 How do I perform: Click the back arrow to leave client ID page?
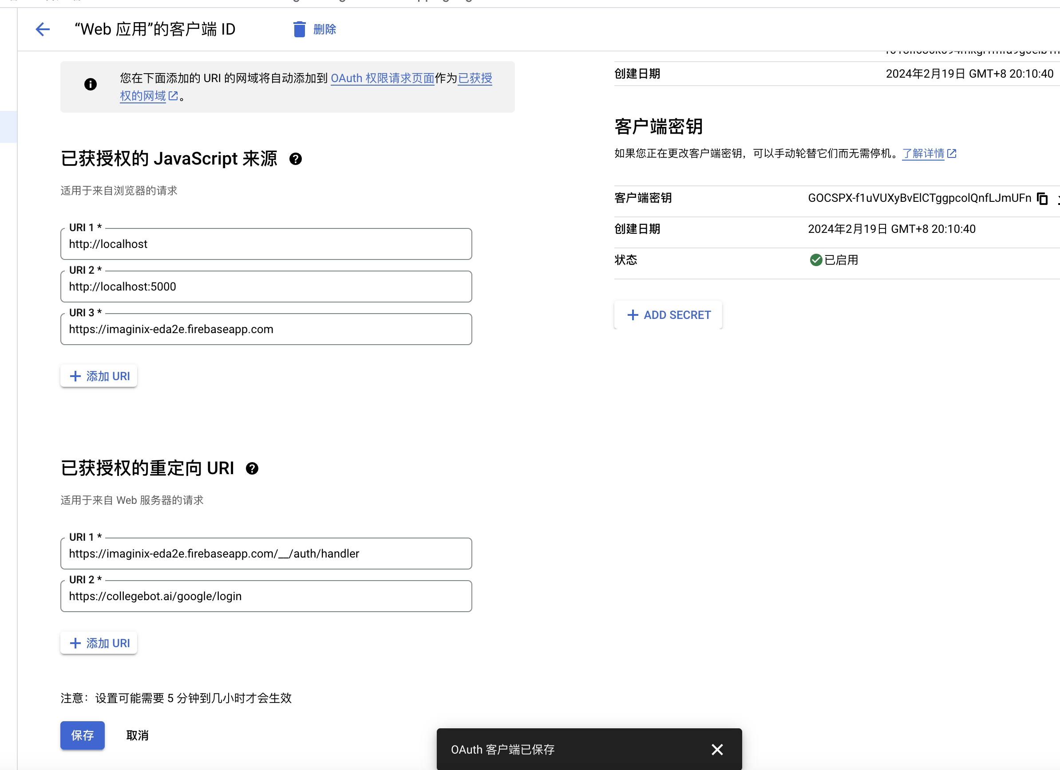click(x=43, y=29)
